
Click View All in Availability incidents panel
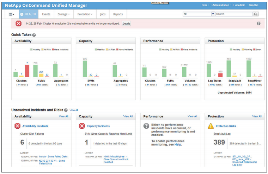click(x=63, y=116)
